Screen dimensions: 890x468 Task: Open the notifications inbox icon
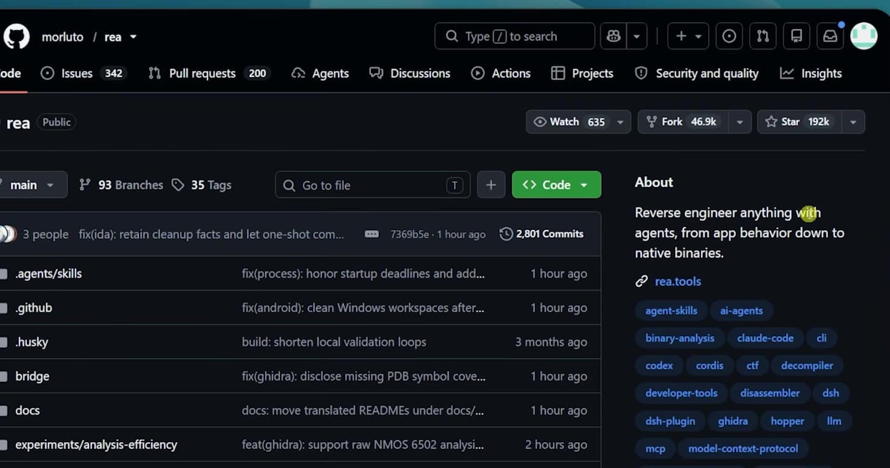pos(830,37)
